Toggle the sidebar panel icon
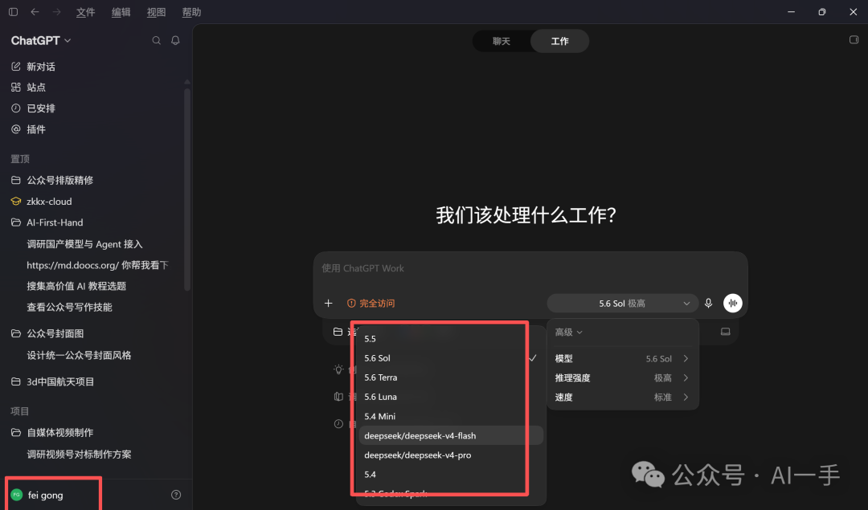The width and height of the screenshot is (868, 510). [x=14, y=11]
